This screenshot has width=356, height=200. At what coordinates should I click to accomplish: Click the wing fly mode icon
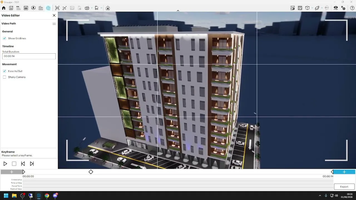point(317,8)
